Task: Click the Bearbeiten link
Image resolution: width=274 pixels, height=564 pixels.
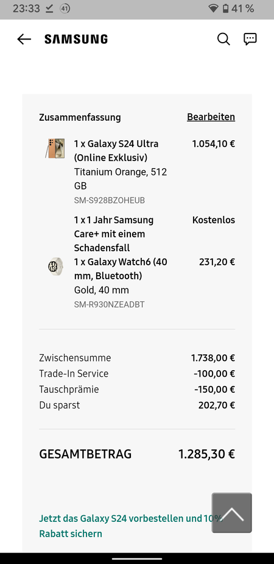Action: pos(211,117)
